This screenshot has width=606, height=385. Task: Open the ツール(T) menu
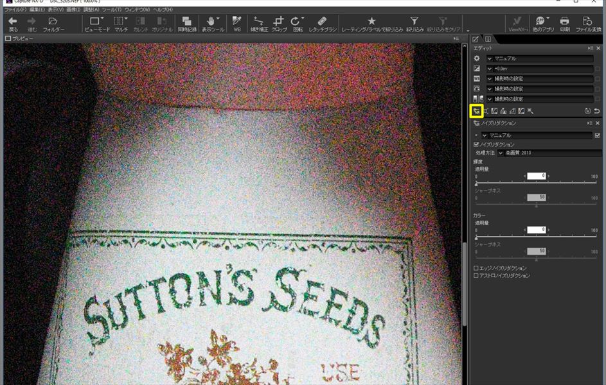[112, 10]
